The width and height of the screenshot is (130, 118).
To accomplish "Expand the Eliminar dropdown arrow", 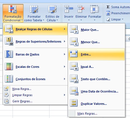I will pos(81,20).
